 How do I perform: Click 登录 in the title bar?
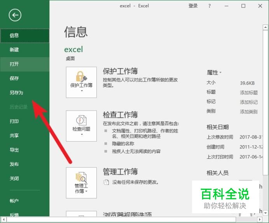(193, 6)
